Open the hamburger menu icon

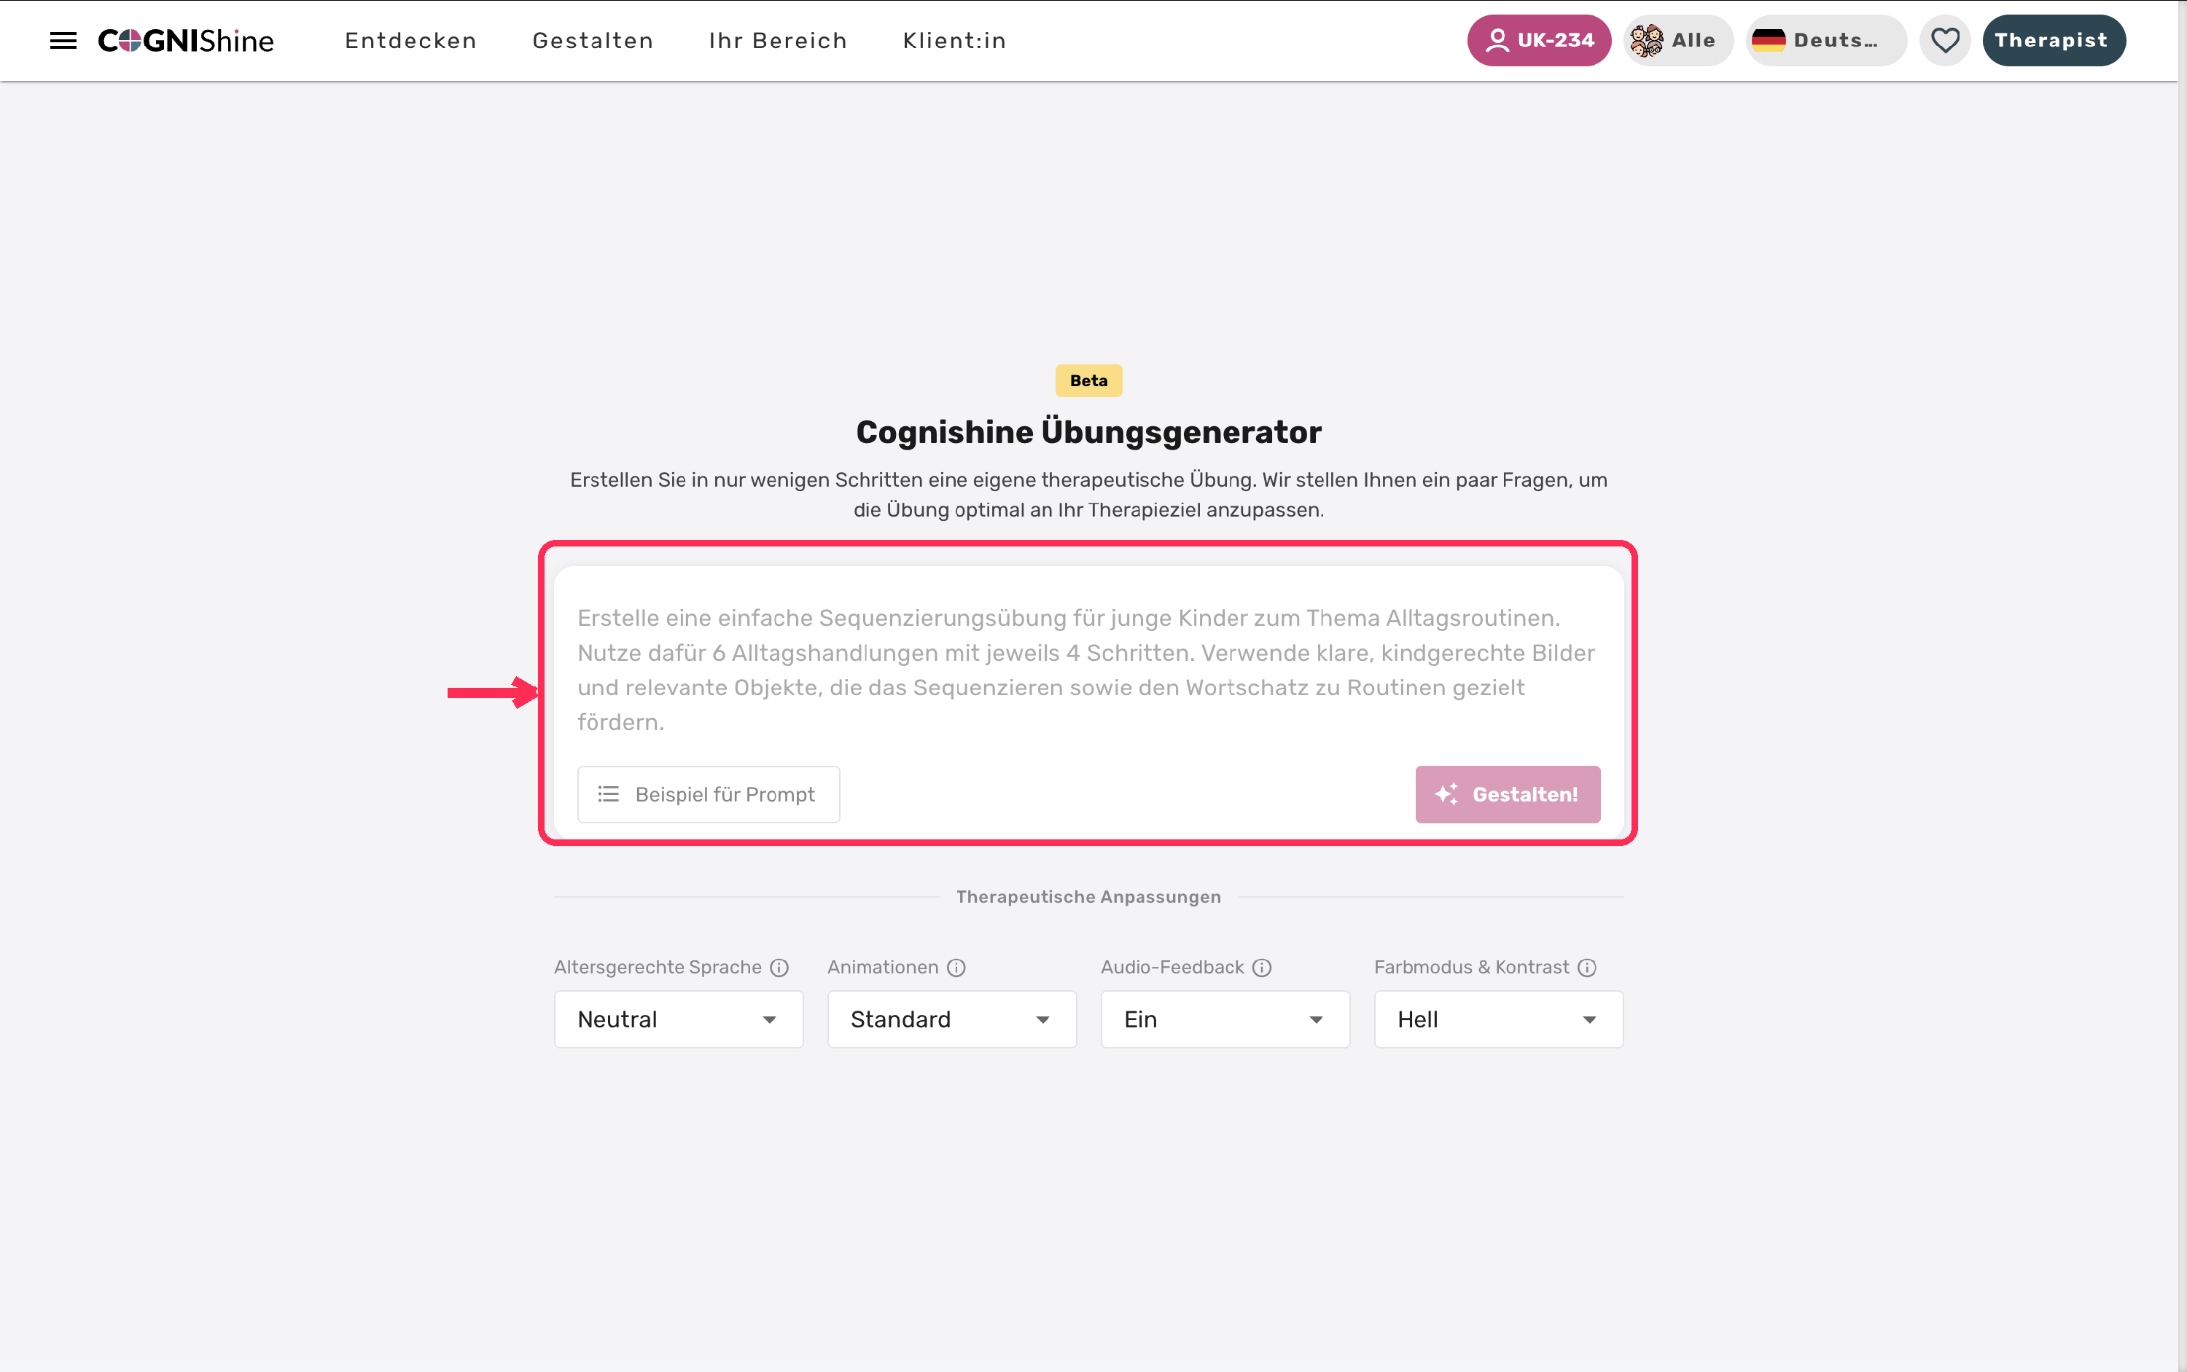coord(63,41)
